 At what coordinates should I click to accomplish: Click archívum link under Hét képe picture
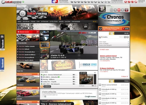[82, 86]
